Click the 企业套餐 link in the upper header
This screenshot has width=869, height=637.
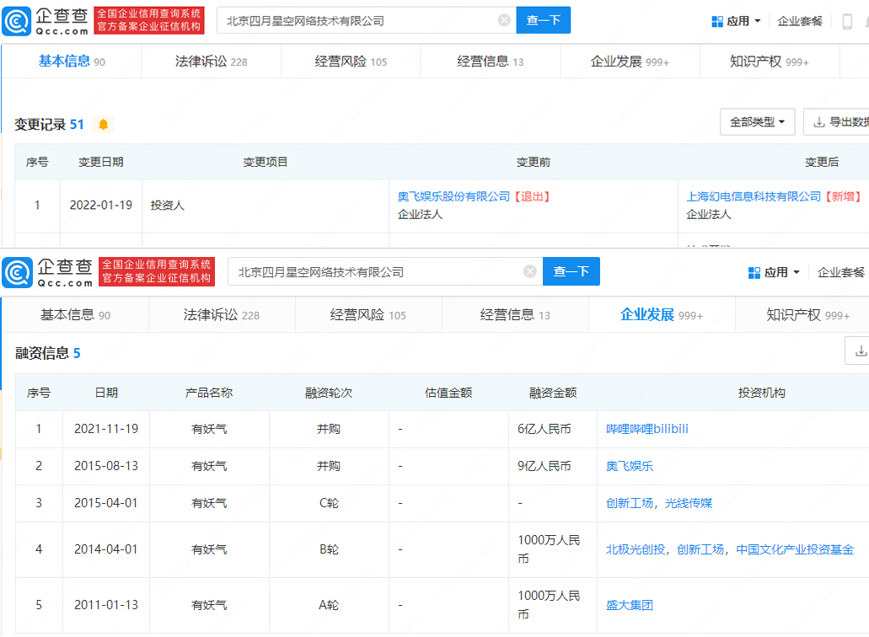(799, 21)
